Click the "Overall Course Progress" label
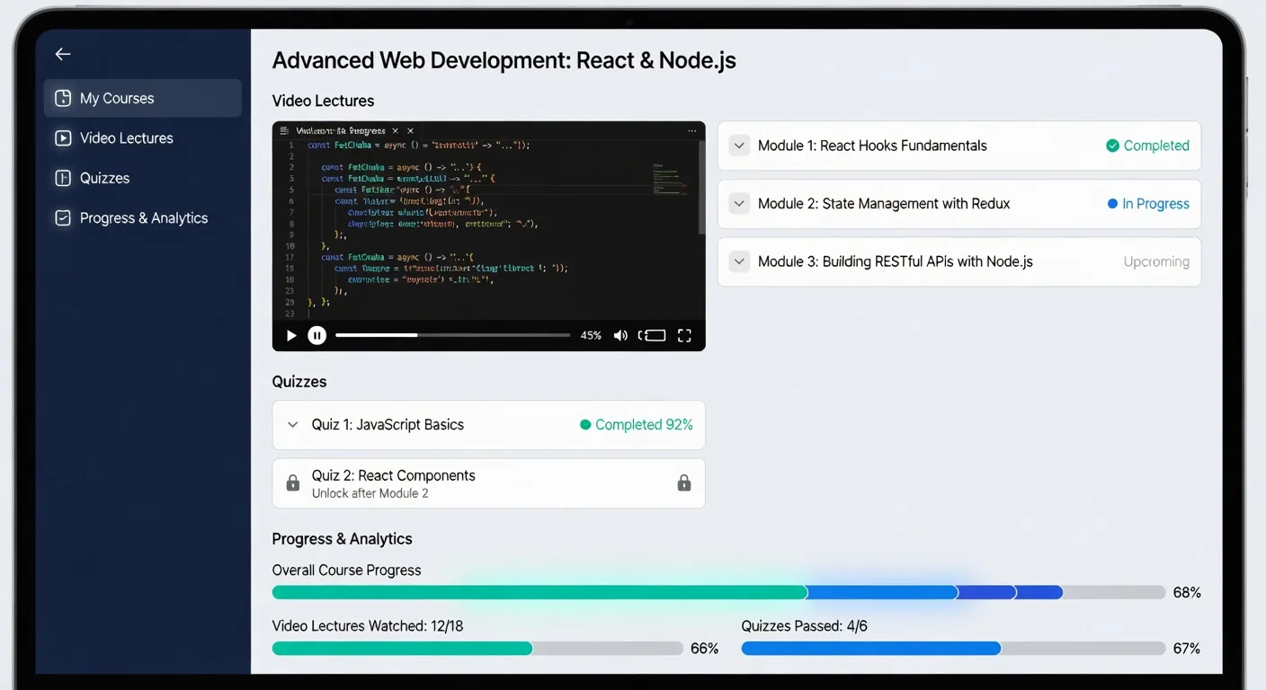 pyautogui.click(x=347, y=571)
